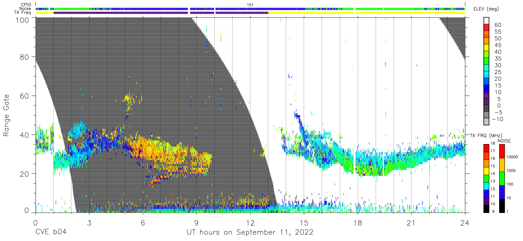This screenshot has height=241, width=523.
Task: Click range gate axis label 20 on the left
Action: click(25, 174)
